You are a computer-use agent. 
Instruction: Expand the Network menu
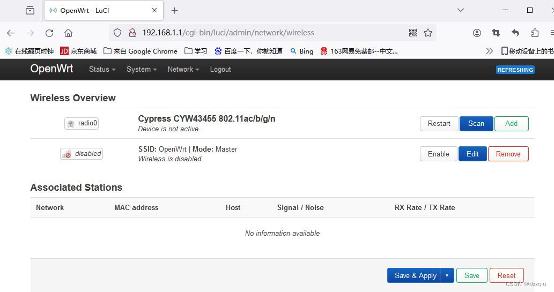coord(183,70)
